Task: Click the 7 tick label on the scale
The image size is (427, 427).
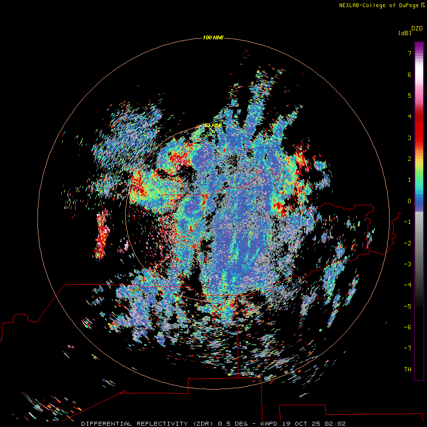Action: coord(409,53)
